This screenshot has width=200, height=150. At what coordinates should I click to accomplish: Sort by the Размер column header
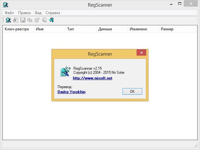pyautogui.click(x=174, y=29)
